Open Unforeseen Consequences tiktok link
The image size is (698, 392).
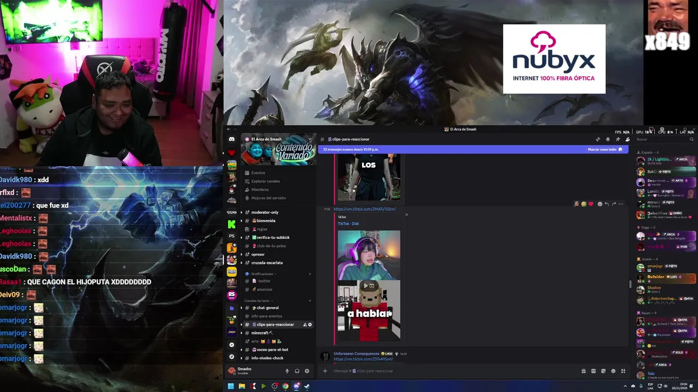coord(363,359)
